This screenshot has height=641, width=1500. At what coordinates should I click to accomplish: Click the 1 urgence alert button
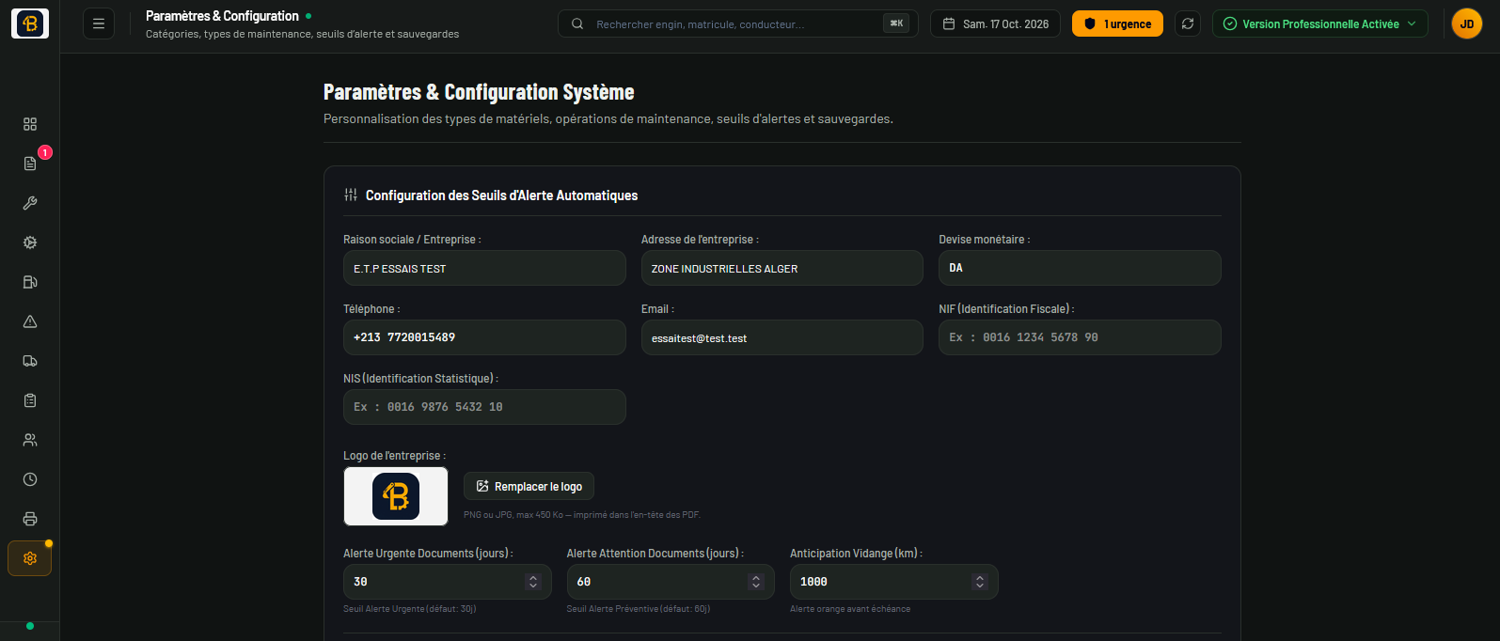[x=1117, y=23]
